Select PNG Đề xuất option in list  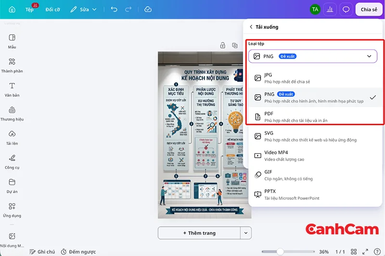click(315, 97)
